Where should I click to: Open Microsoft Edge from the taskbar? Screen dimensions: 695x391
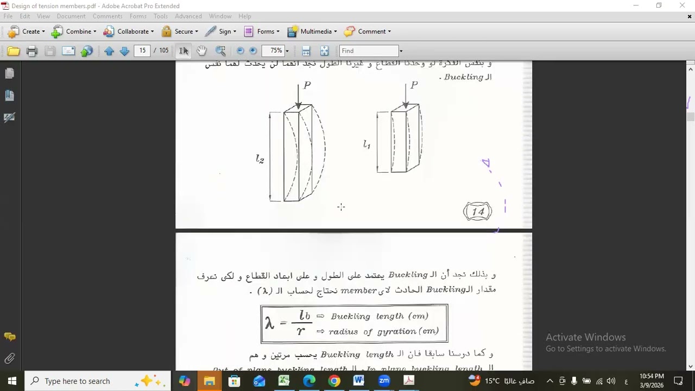[309, 381]
